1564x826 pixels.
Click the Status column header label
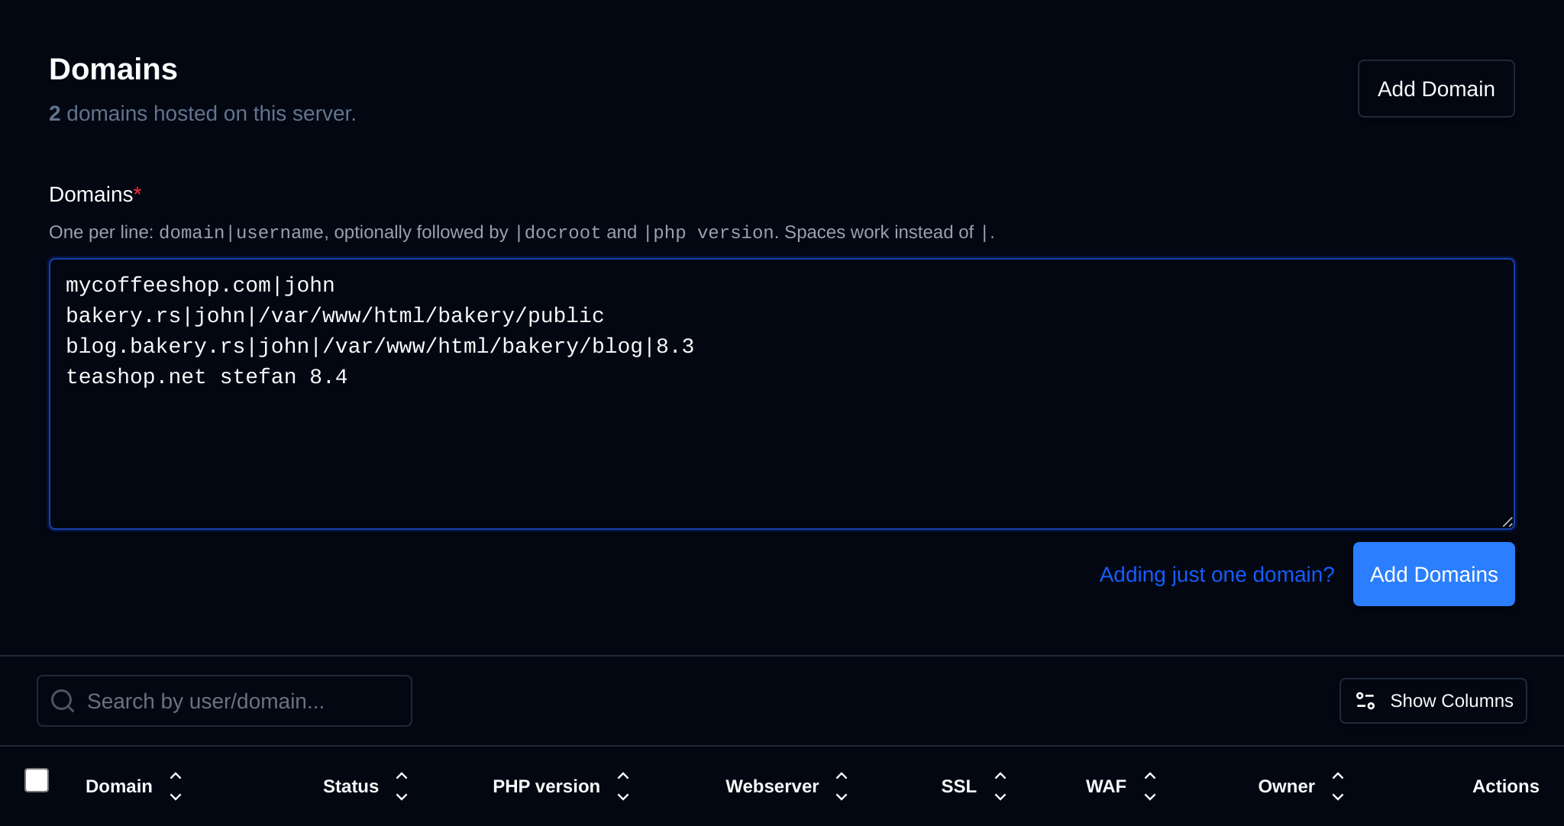point(351,786)
